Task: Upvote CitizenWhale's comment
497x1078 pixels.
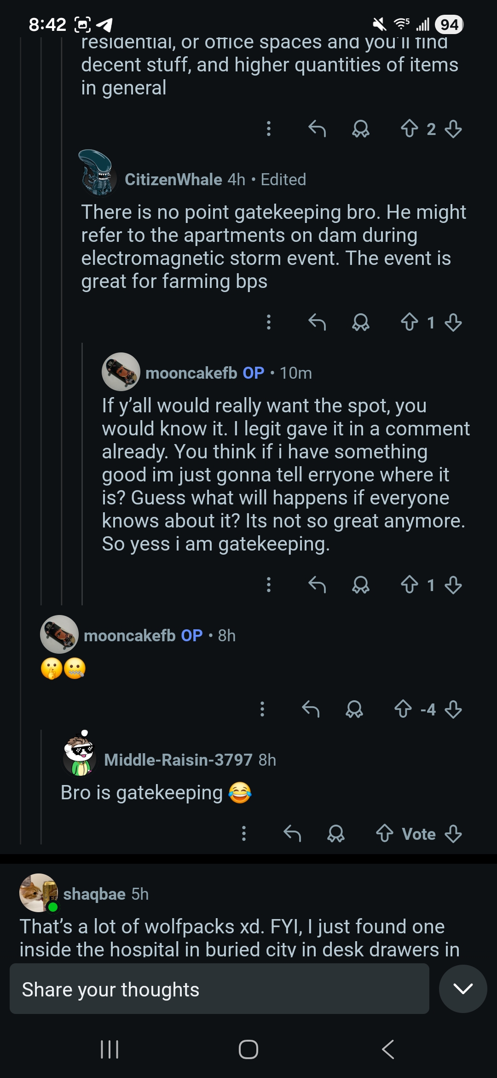Action: (409, 322)
